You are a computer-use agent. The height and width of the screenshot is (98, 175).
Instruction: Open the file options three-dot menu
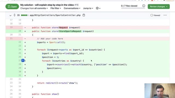[x=165, y=15]
